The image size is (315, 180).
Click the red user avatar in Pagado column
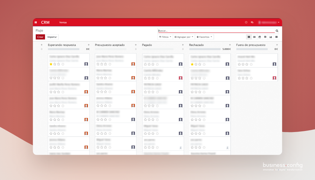[x=181, y=78]
